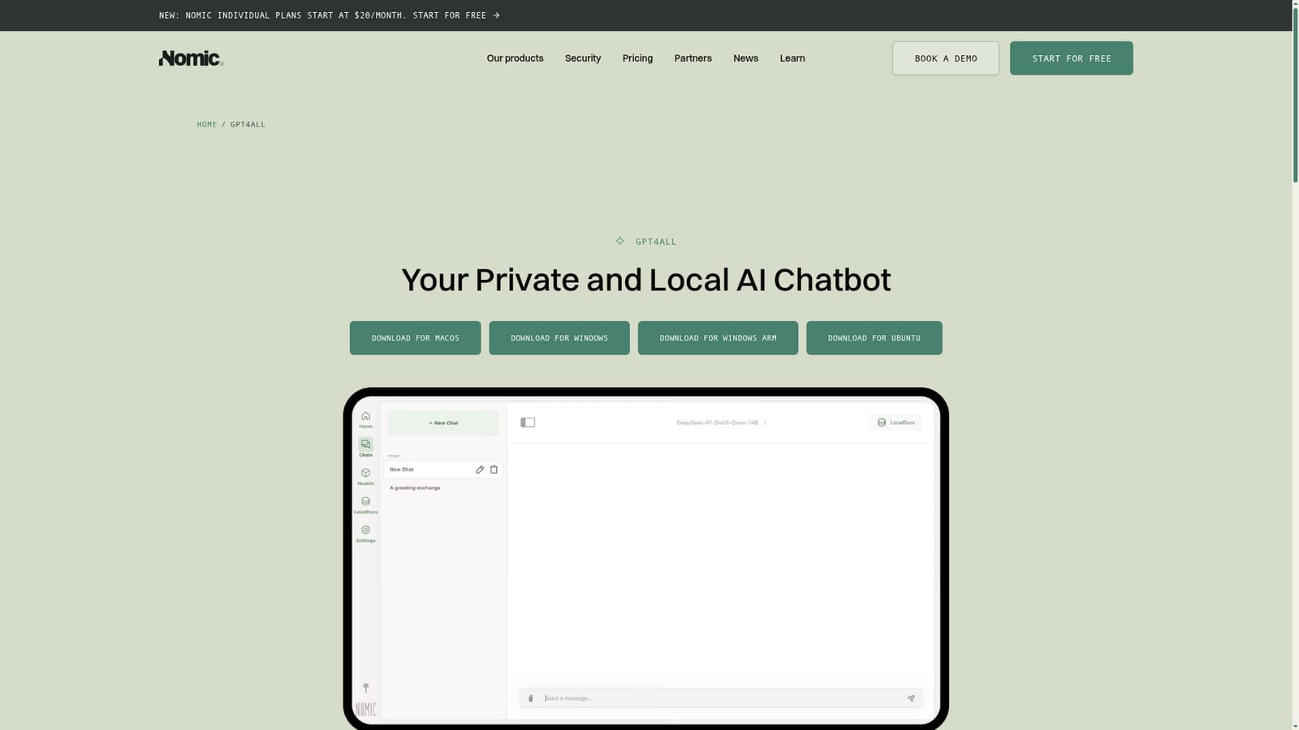Click the LocalDocs button at top right
1299x730 pixels.
pos(895,423)
